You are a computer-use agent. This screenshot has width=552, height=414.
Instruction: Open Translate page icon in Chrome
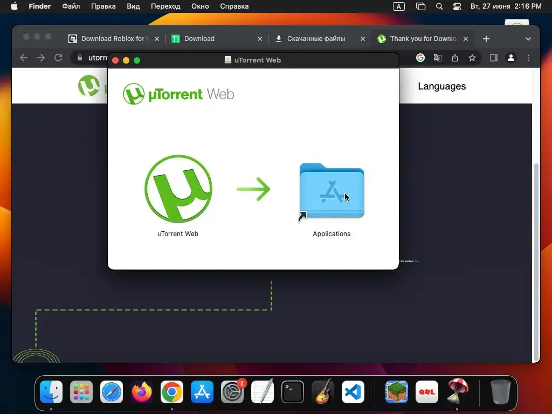tap(438, 58)
